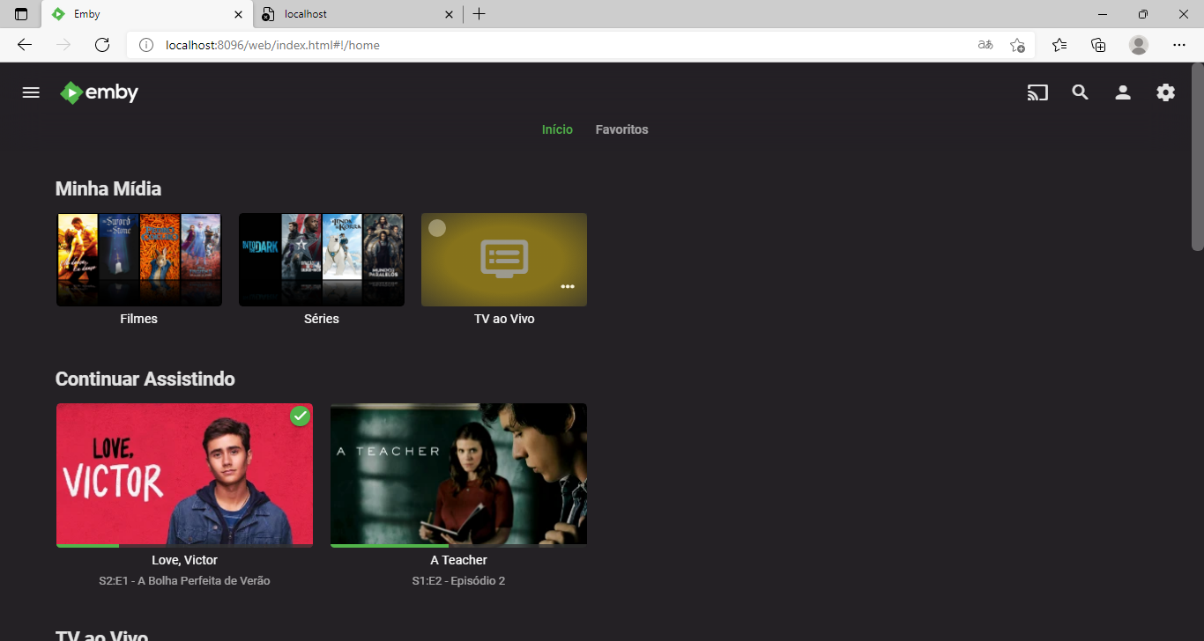Screen dimensions: 1204x641
Task: Open the cast to device menu
Action: coord(1037,92)
